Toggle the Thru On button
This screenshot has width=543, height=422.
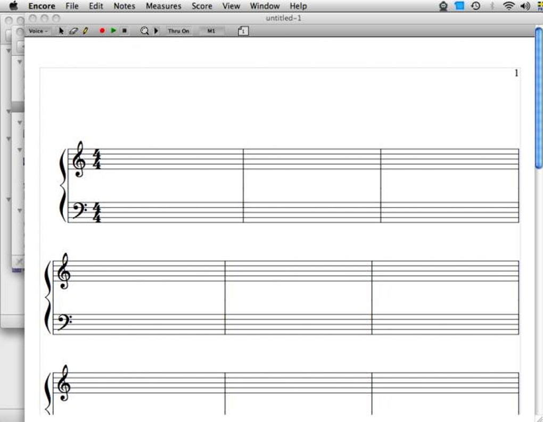click(x=178, y=31)
